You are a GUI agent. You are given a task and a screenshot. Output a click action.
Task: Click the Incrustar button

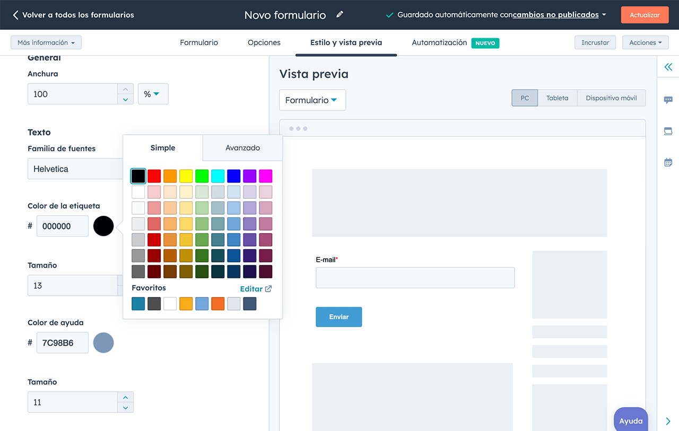coord(595,42)
